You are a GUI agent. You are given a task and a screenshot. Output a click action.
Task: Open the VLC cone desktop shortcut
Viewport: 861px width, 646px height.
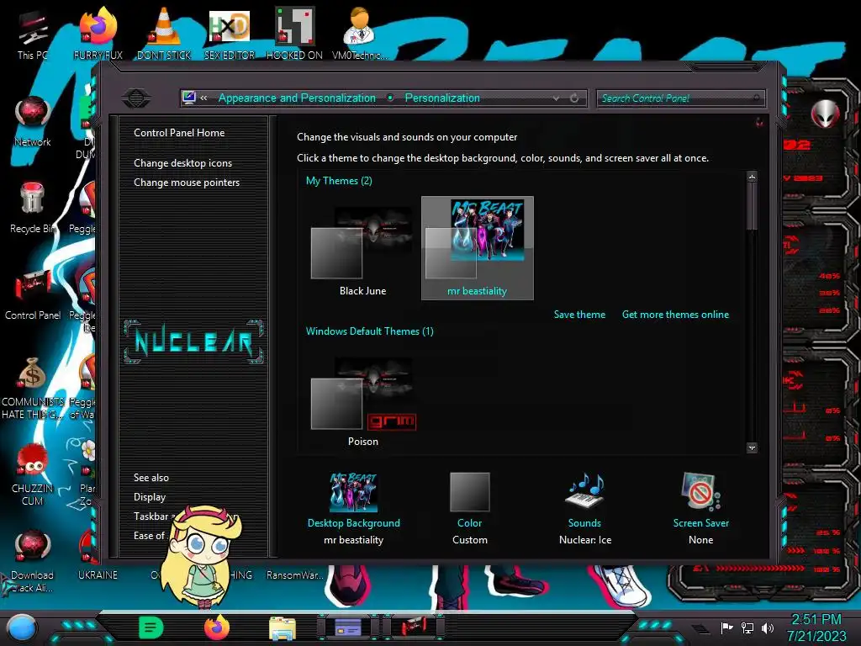coord(164,33)
